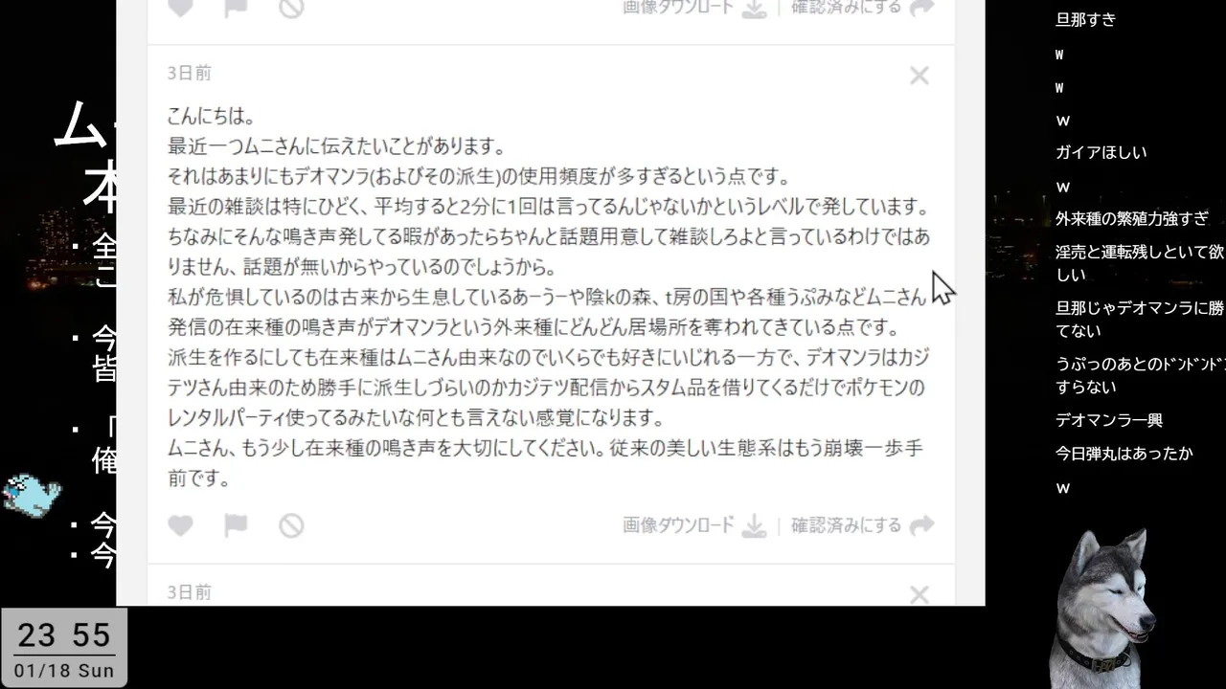Click the flag icon on the topmost card
Screen dimensions: 1226x689
pyautogui.click(x=236, y=8)
